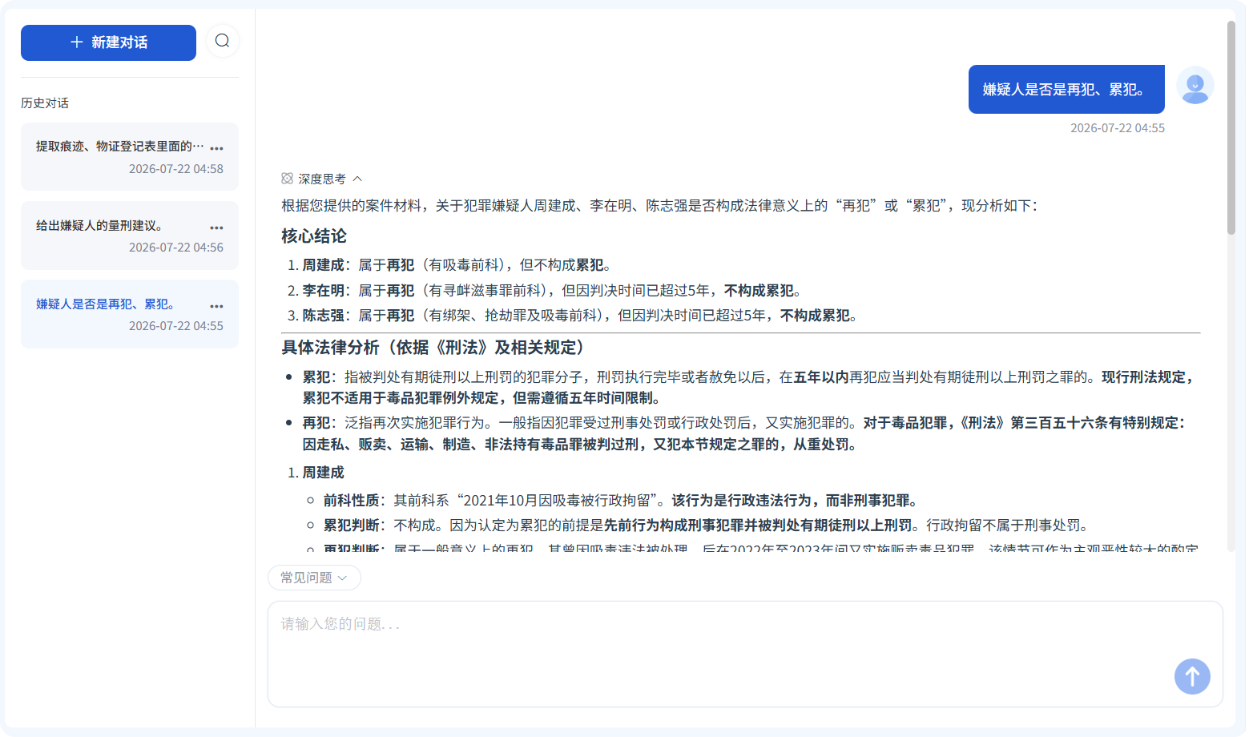The height and width of the screenshot is (737, 1249).
Task: Click the 前科性质 bullet text
Action: tap(621, 501)
